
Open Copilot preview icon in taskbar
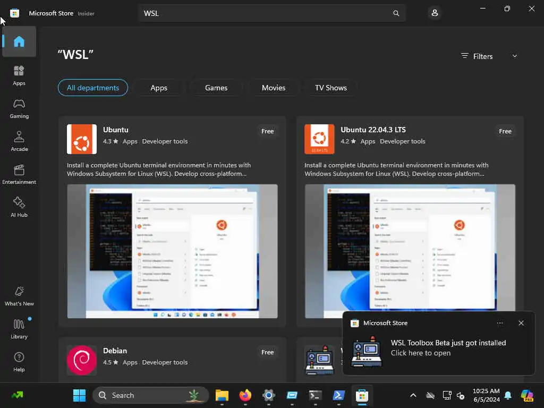pyautogui.click(x=527, y=395)
